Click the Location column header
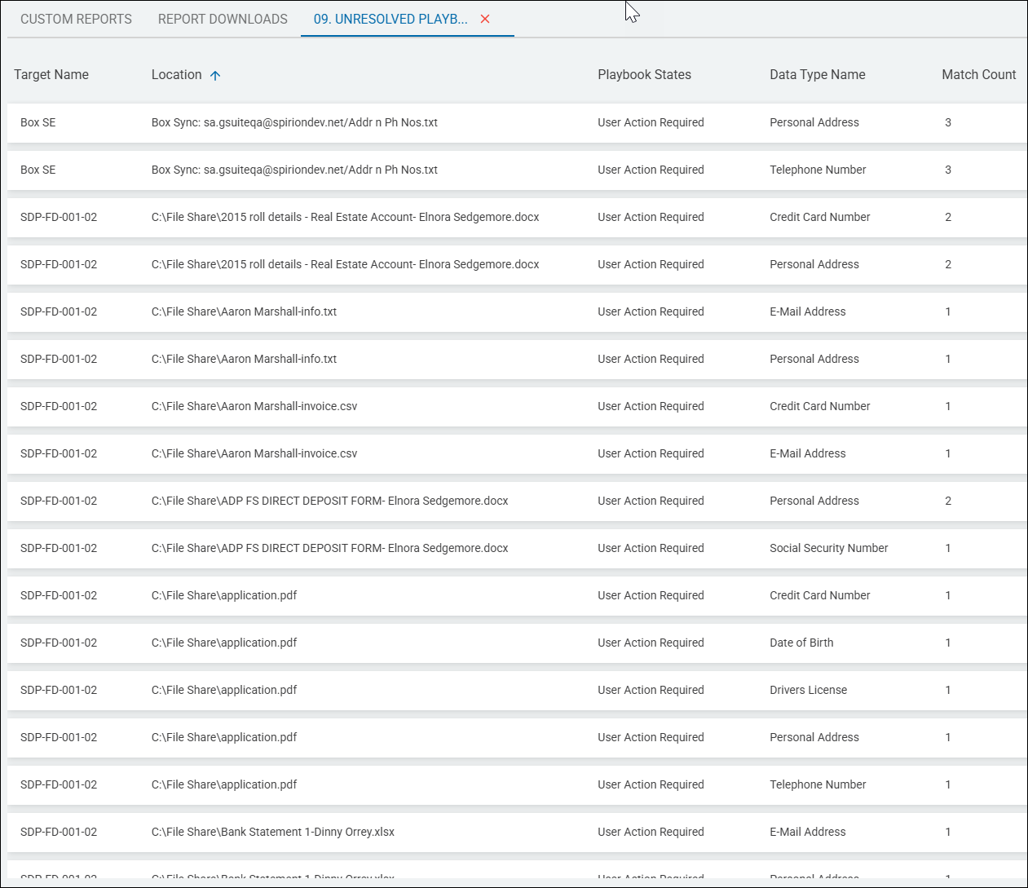 click(176, 74)
